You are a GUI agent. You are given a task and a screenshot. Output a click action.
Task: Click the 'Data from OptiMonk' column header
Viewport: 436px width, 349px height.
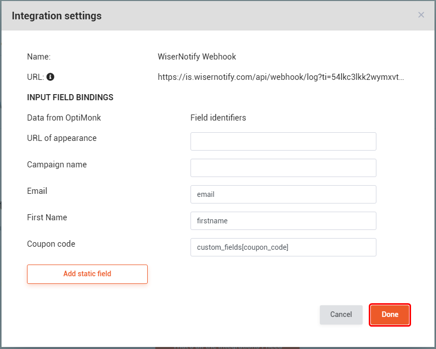[64, 118]
